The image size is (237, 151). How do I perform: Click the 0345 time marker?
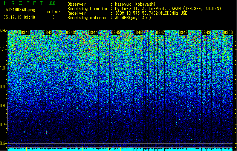(x=116, y=32)
